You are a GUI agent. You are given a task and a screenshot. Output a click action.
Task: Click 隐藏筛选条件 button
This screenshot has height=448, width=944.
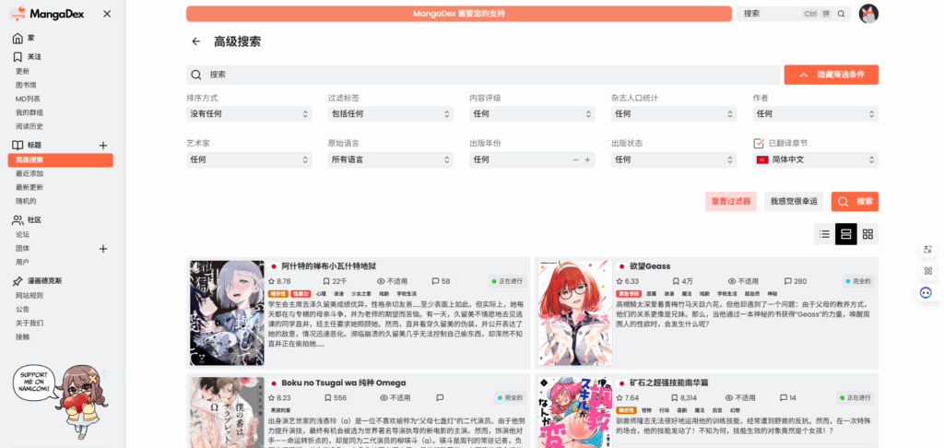[831, 75]
